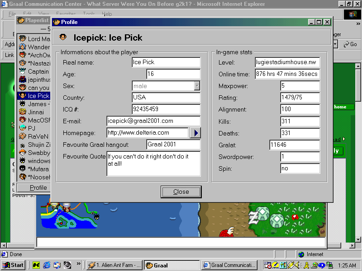Select RaVeN player head icon
Viewport: 362px width, 271px height.
[22, 136]
